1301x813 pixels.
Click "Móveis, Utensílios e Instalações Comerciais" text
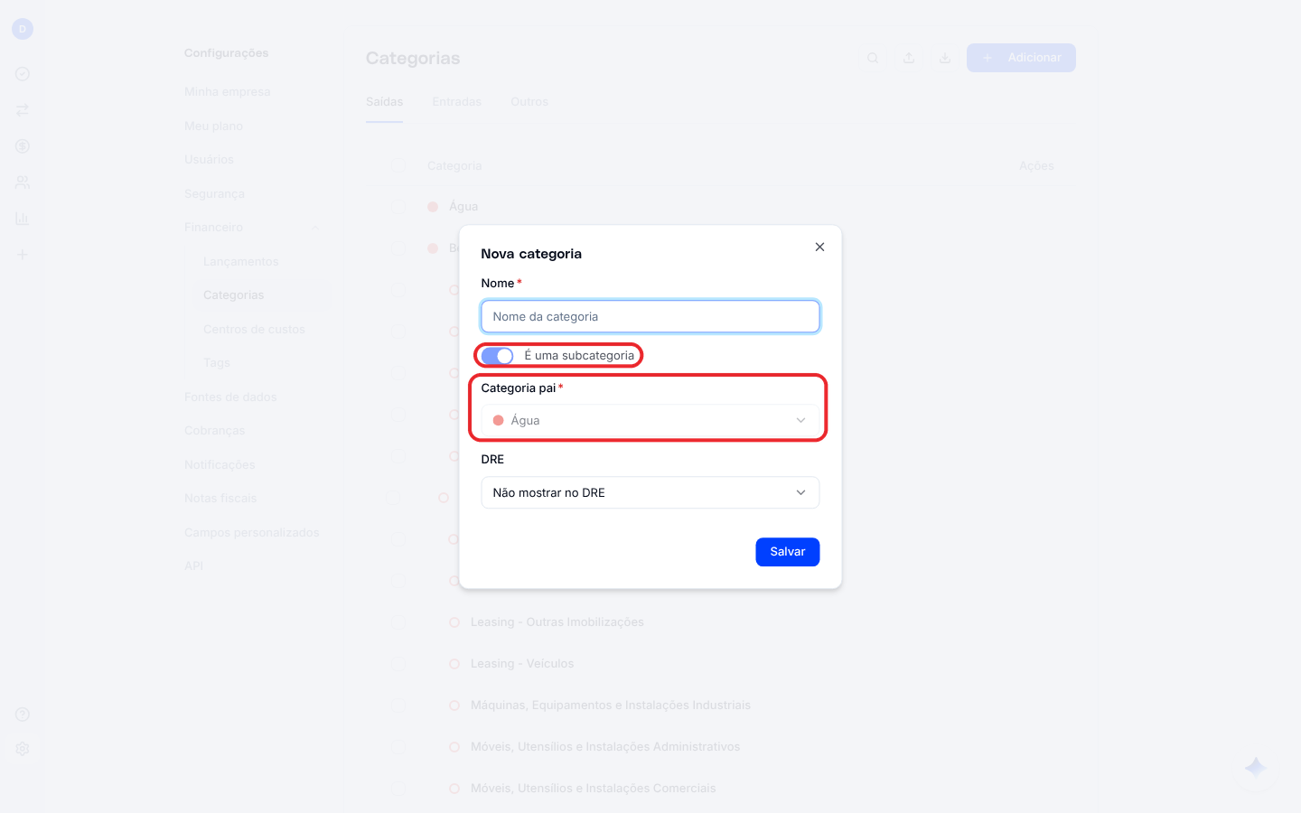(x=594, y=789)
